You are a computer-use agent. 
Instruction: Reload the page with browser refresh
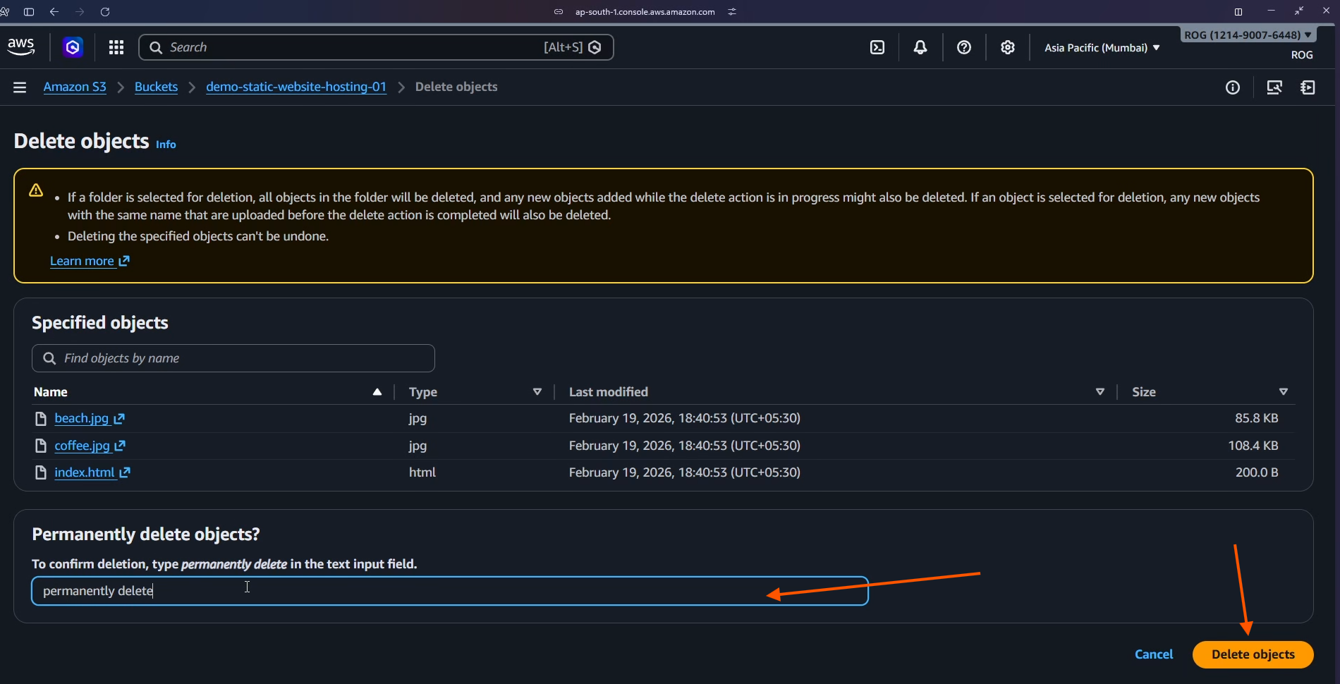[x=105, y=12]
